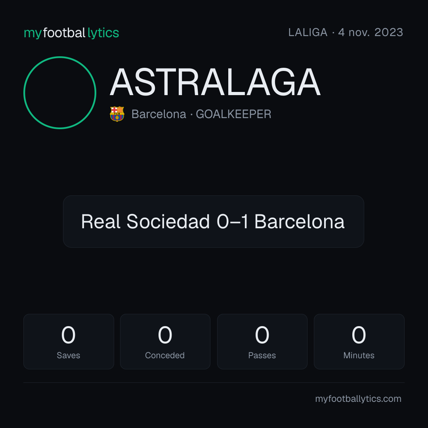
Task: Click the Barcelona team name text
Action: 159,114
